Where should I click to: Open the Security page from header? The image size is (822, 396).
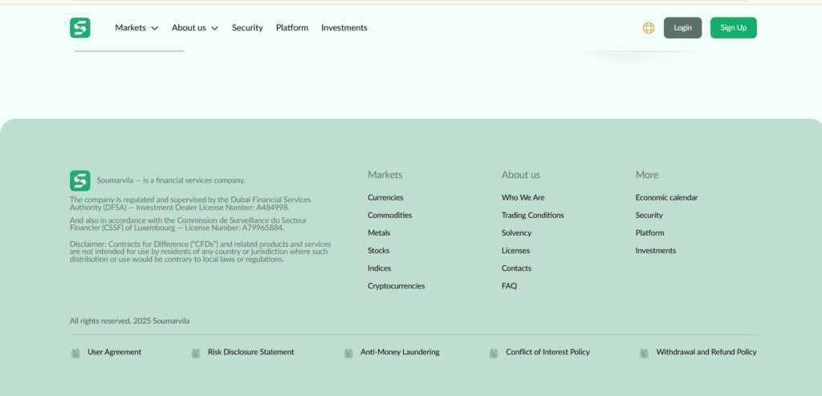247,28
